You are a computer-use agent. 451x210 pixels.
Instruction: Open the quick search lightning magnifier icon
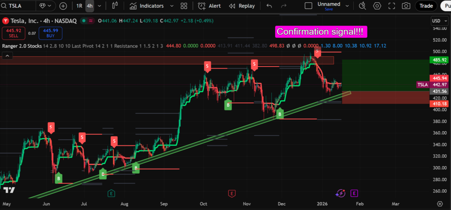[x=363, y=6]
